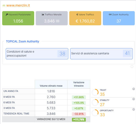Click the OPPORTUNITY circular gauge
This screenshot has height=124, width=136.
pos(95,113)
